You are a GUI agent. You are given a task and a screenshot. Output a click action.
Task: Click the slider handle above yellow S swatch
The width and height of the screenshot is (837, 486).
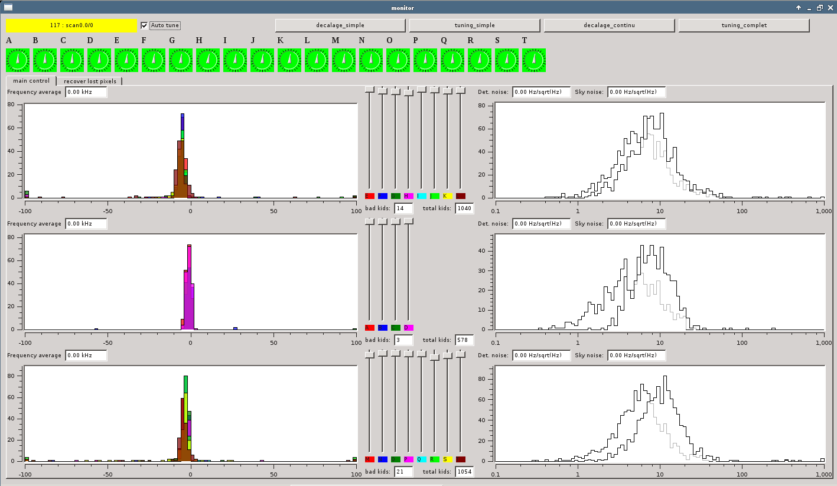click(448, 355)
